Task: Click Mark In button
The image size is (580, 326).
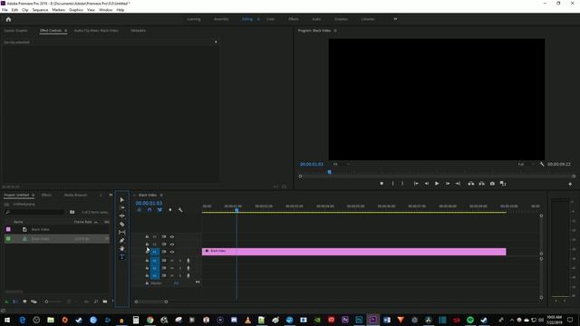Action: [x=392, y=183]
